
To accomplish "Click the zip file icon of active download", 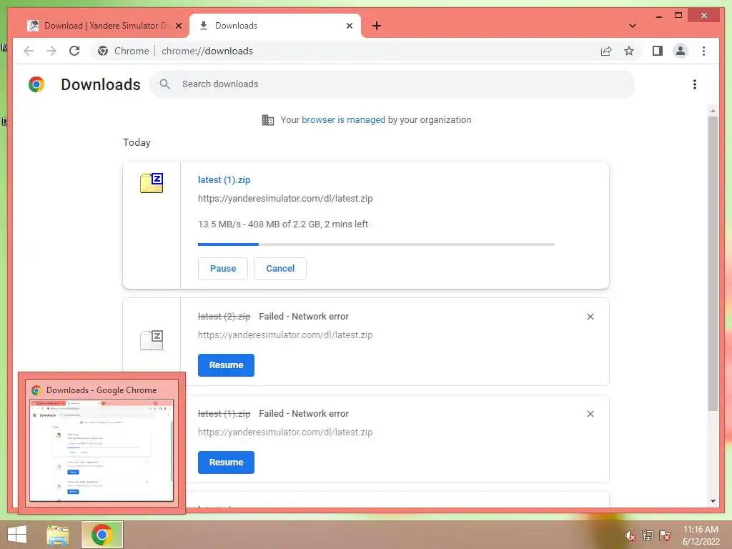I will 152,182.
